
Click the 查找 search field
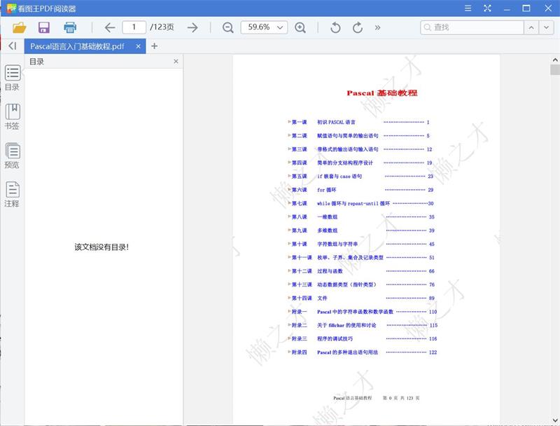(x=472, y=27)
